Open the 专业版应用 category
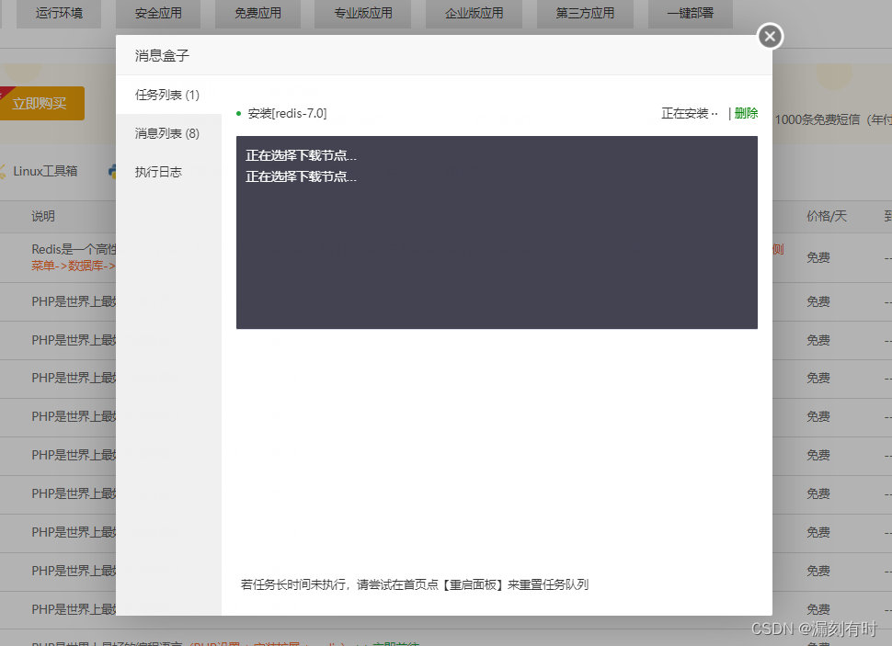The width and height of the screenshot is (892, 646). (362, 14)
